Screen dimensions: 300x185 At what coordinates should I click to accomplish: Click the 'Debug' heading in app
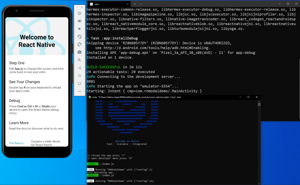[x=15, y=101]
